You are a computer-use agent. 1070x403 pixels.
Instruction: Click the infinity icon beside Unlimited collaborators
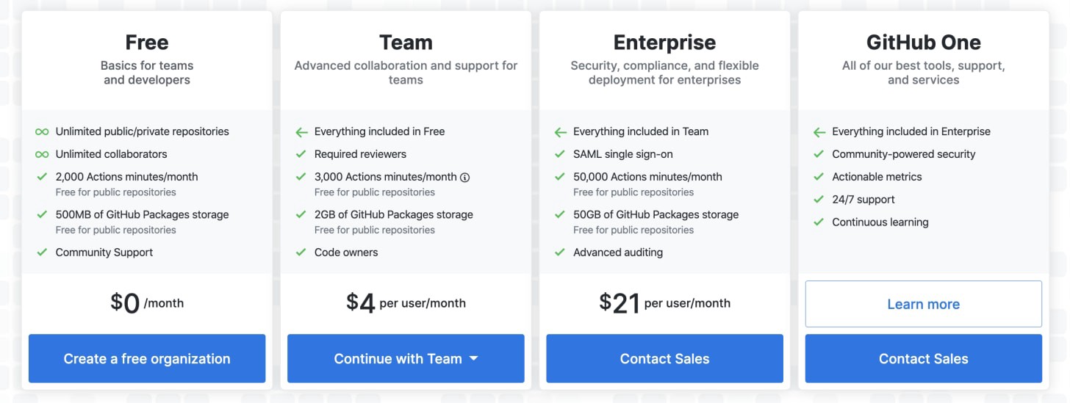pyautogui.click(x=42, y=154)
